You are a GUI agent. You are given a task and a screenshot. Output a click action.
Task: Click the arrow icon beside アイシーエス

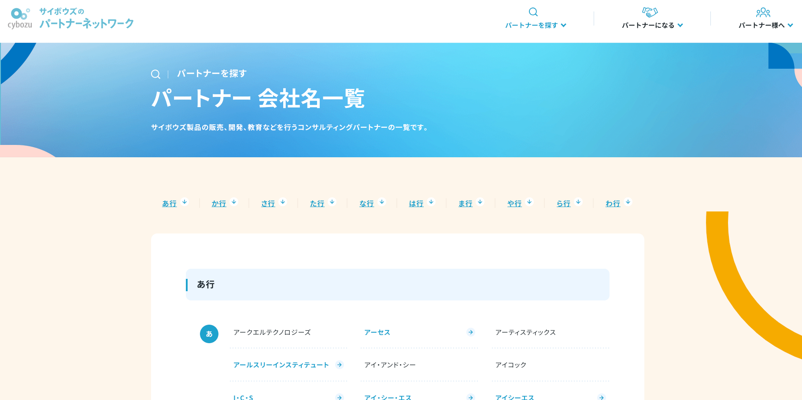(x=602, y=397)
